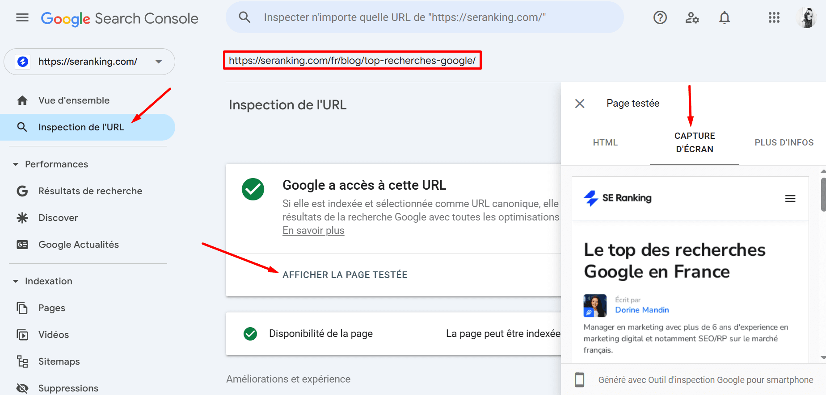Screen dimensions: 826x395
Task: Click green checkmark next to Google a accès
Action: tap(253, 189)
